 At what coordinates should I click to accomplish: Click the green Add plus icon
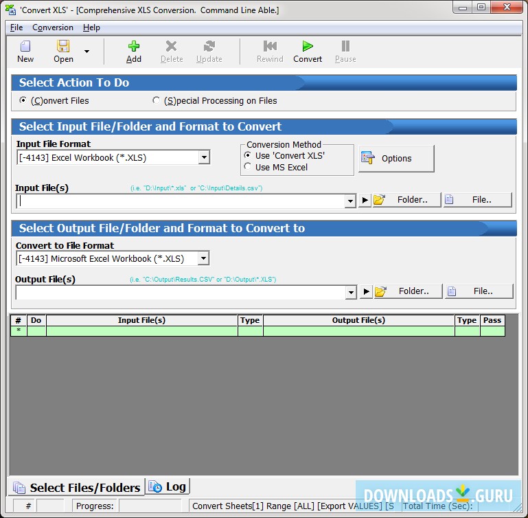(x=134, y=46)
